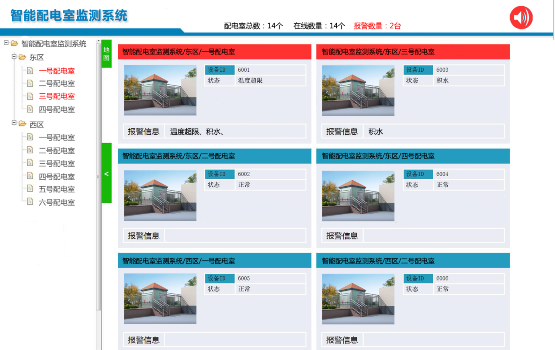The width and height of the screenshot is (555, 350).
Task: Hide the sidebar with green arrow handle
Action: 106,173
